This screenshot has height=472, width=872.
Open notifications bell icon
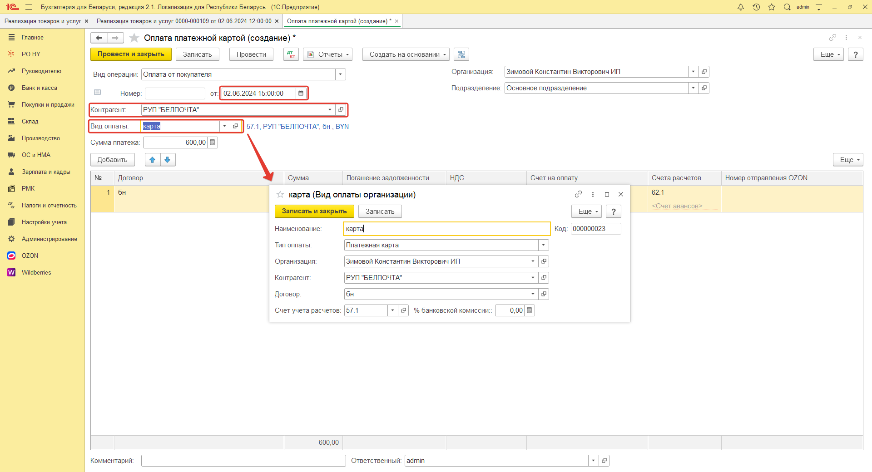(741, 7)
